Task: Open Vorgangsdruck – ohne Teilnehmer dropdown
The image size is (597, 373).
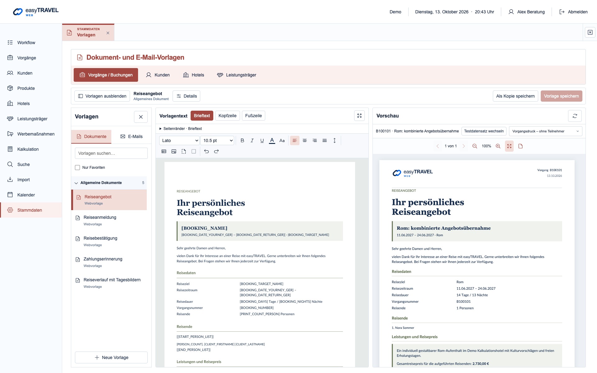Action: pos(545,131)
